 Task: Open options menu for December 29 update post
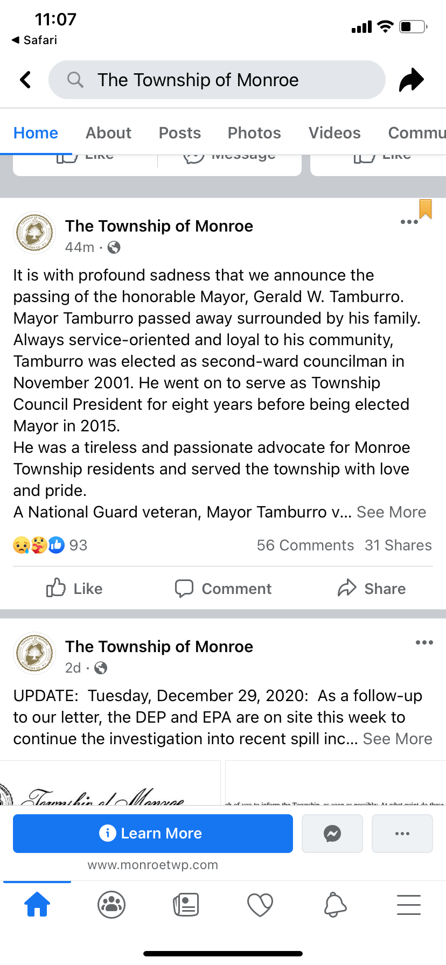[424, 642]
